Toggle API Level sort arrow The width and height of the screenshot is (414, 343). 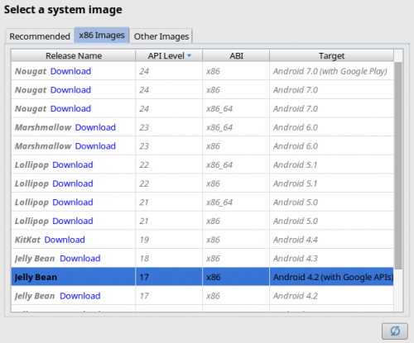coord(190,55)
